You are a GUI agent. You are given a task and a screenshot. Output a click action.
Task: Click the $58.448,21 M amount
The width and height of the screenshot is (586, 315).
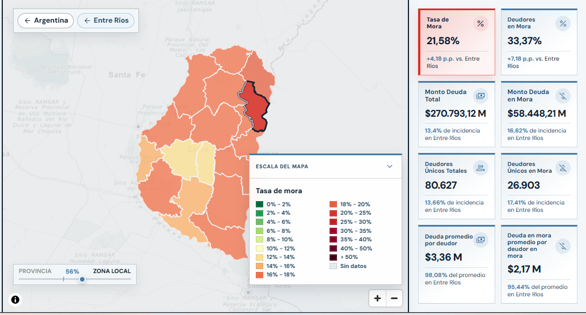[x=537, y=113]
